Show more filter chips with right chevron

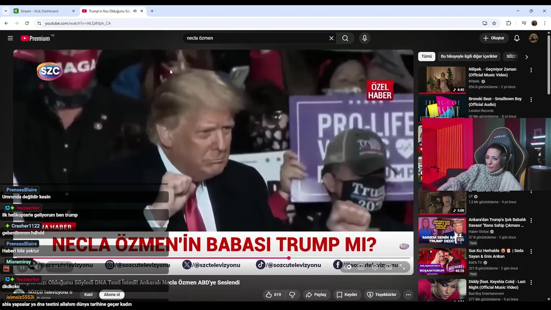pyautogui.click(x=526, y=56)
